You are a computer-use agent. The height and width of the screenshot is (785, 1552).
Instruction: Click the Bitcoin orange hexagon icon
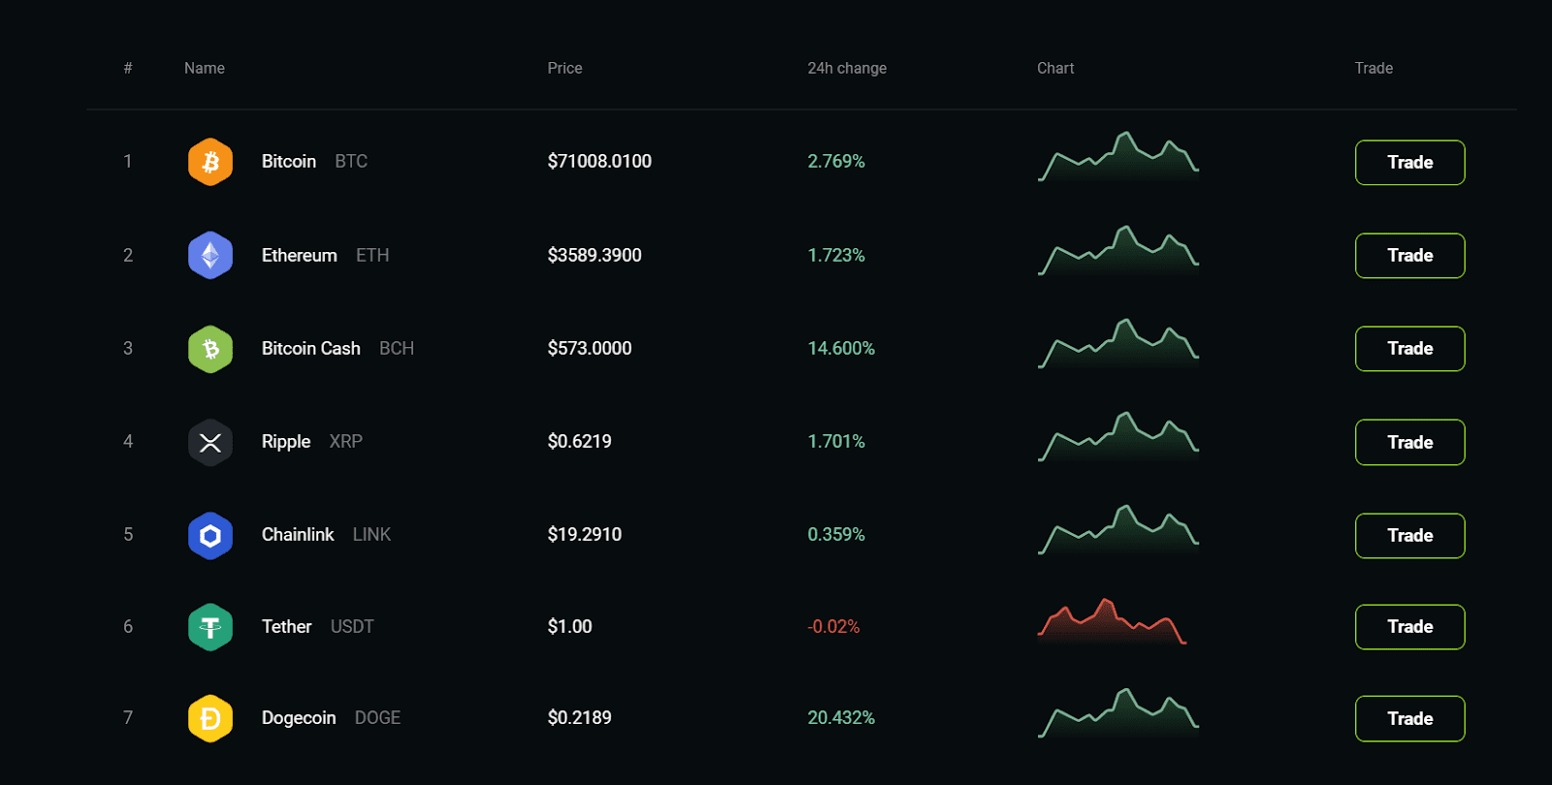pyautogui.click(x=210, y=162)
